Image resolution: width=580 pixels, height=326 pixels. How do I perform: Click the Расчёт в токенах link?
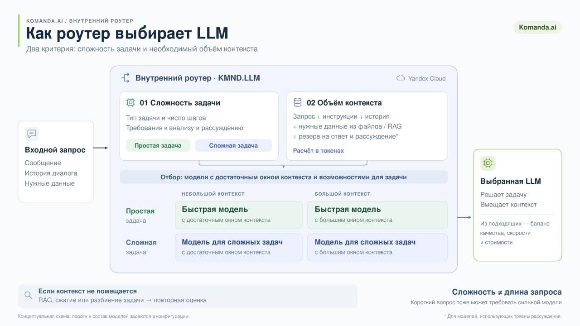pyautogui.click(x=319, y=151)
